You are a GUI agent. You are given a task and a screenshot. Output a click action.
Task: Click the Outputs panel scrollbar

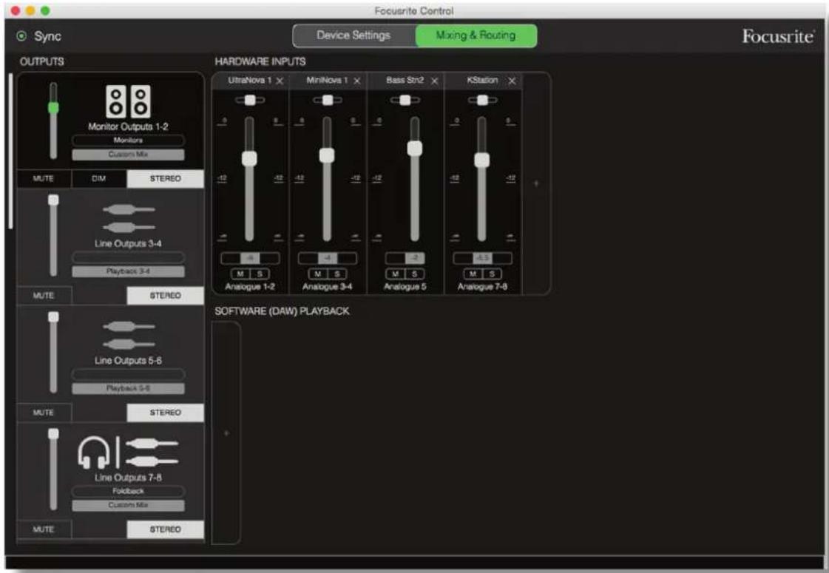10,151
